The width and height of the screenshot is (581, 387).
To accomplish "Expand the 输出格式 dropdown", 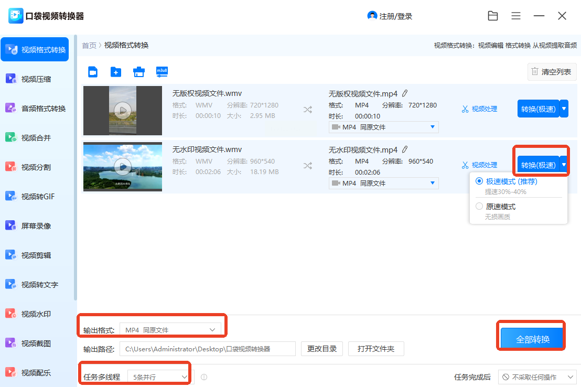I will pyautogui.click(x=170, y=330).
